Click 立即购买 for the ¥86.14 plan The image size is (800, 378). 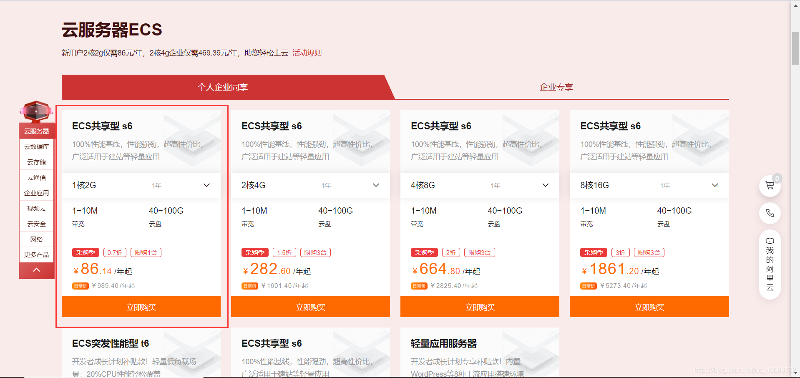(141, 307)
